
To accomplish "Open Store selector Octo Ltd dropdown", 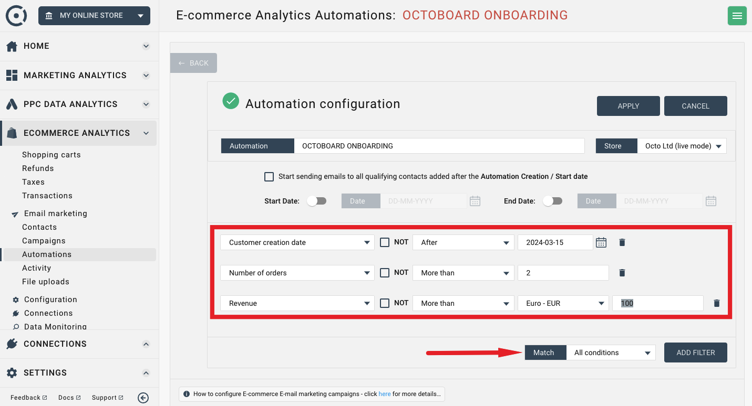I will tap(682, 146).
